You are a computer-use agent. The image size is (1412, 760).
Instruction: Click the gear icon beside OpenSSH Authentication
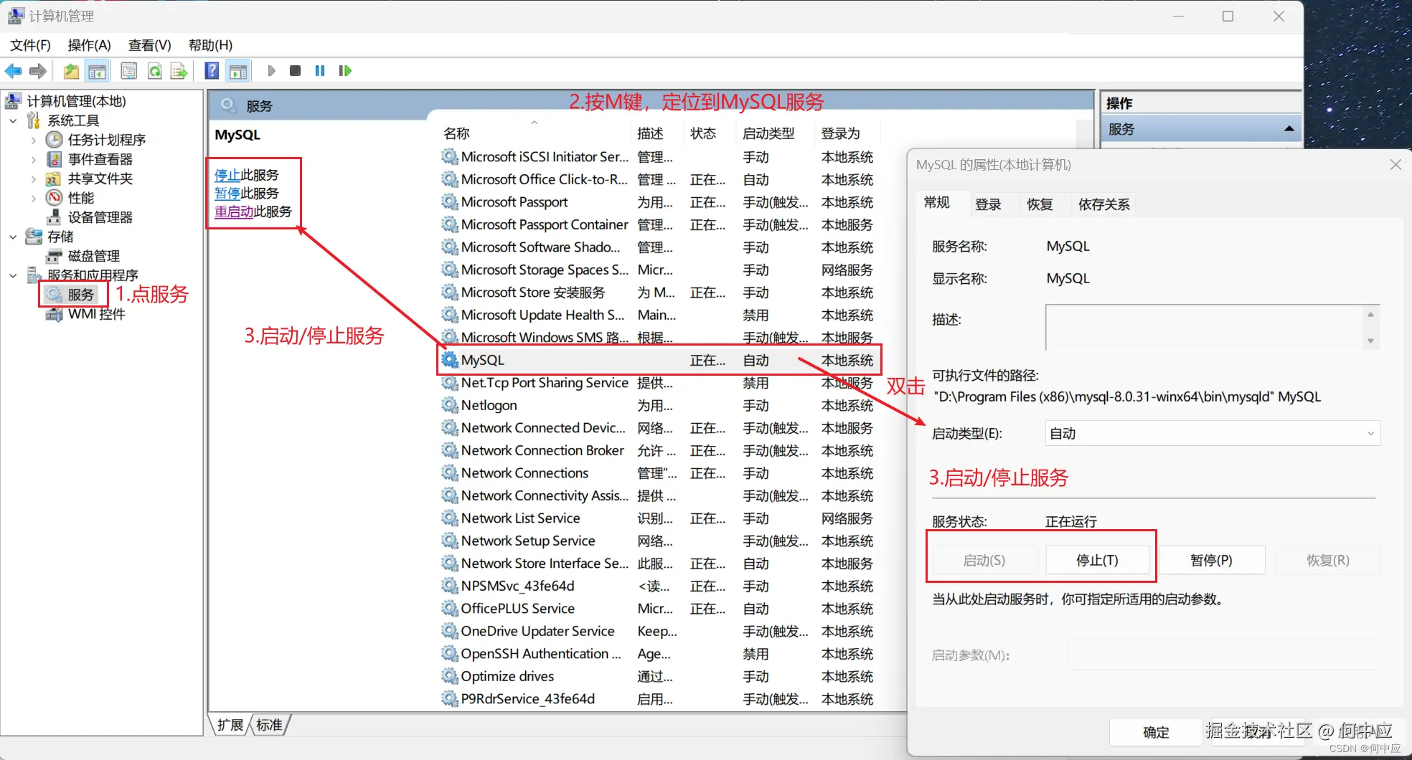[x=450, y=654]
